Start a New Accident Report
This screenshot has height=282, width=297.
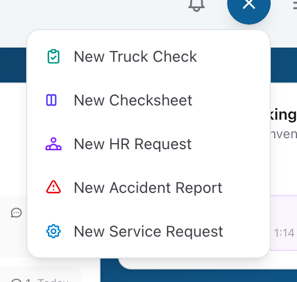coord(148,187)
